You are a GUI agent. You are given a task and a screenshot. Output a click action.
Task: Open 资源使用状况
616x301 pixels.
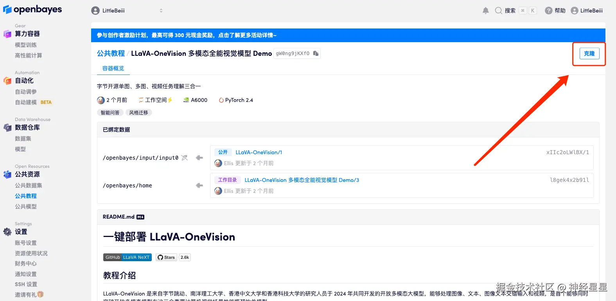pyautogui.click(x=31, y=253)
